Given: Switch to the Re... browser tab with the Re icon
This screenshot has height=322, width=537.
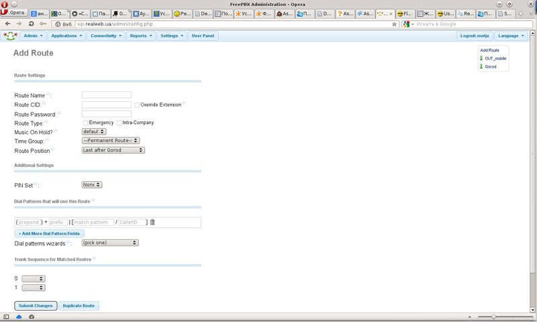Looking at the screenshot, I should pyautogui.click(x=466, y=13).
